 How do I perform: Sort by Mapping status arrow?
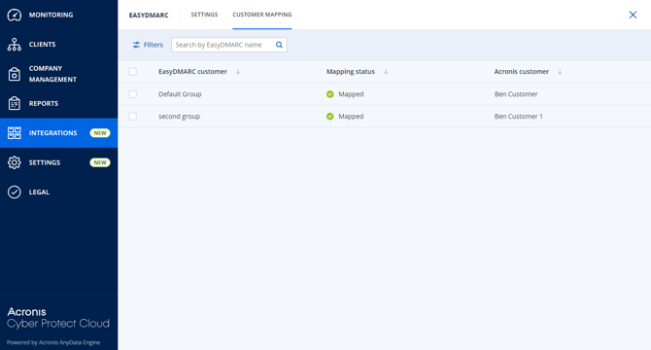pyautogui.click(x=386, y=72)
